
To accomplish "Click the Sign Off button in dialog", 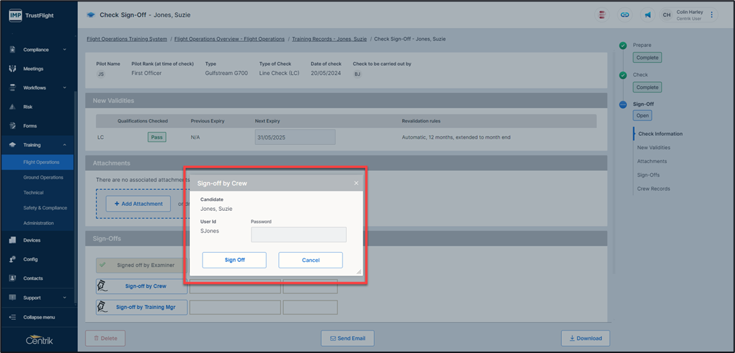I will tap(234, 260).
